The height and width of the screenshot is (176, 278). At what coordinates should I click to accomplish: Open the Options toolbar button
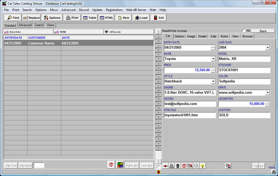[52, 18]
